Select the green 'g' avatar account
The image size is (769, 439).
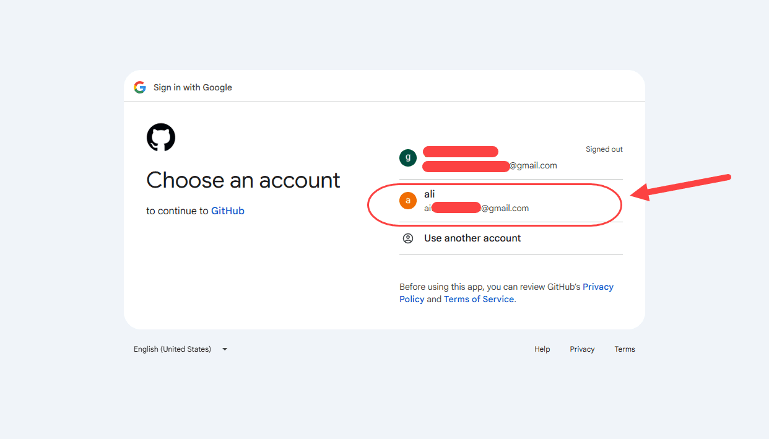[x=407, y=157]
